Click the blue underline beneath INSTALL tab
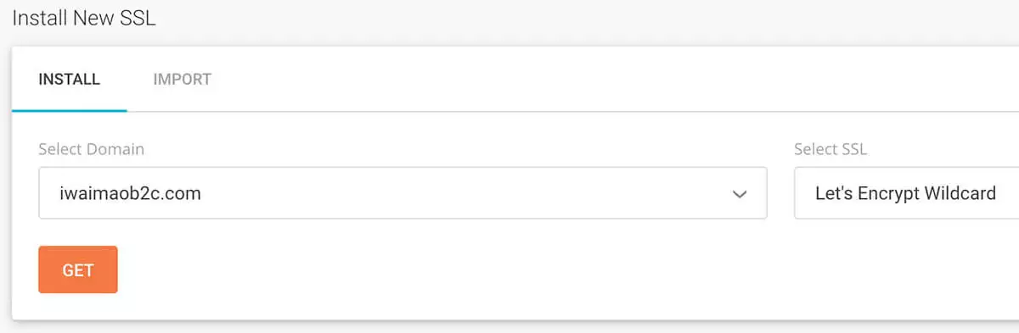The width and height of the screenshot is (1019, 333). tap(70, 110)
